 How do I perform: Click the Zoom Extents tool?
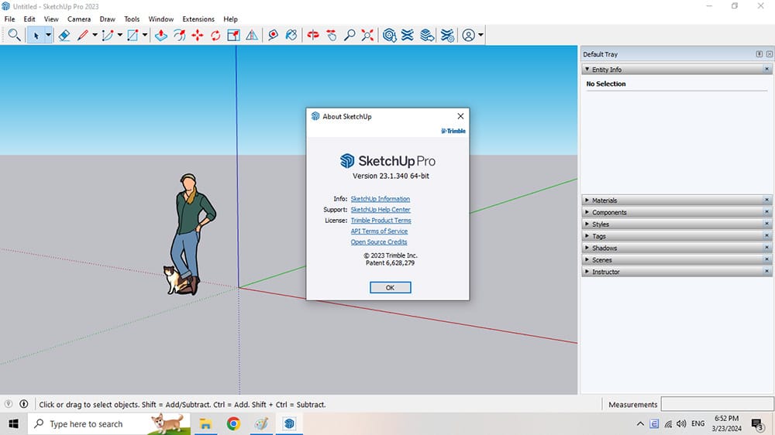(367, 35)
